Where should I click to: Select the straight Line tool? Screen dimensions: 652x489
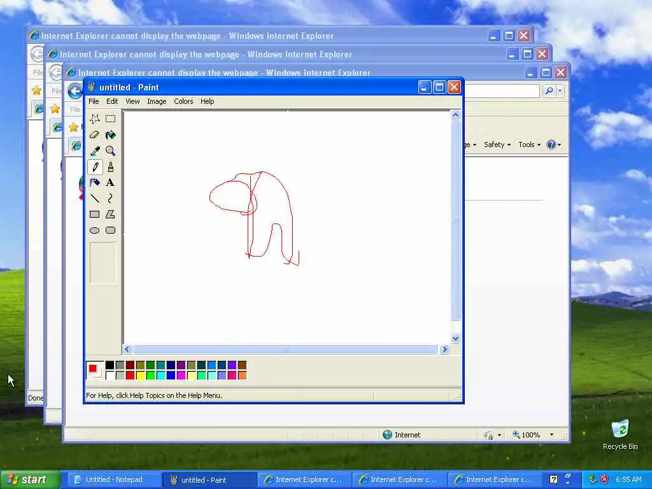[x=95, y=199]
